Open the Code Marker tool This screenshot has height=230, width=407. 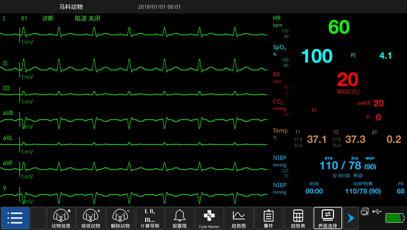coord(209,218)
